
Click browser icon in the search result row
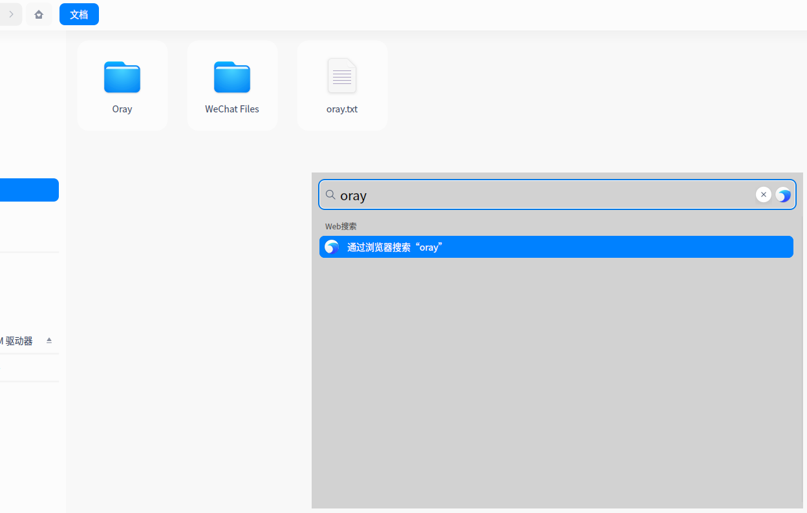(332, 247)
